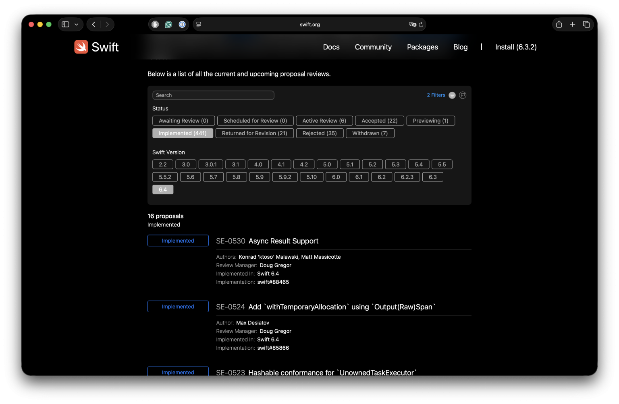The width and height of the screenshot is (619, 404).
Task: Open the 1Password extension icon
Action: click(x=182, y=25)
